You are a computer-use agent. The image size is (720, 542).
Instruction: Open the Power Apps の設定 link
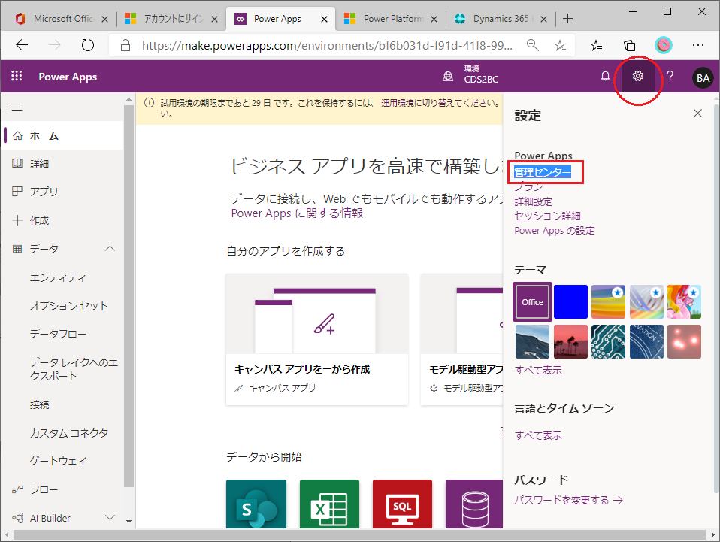click(554, 230)
